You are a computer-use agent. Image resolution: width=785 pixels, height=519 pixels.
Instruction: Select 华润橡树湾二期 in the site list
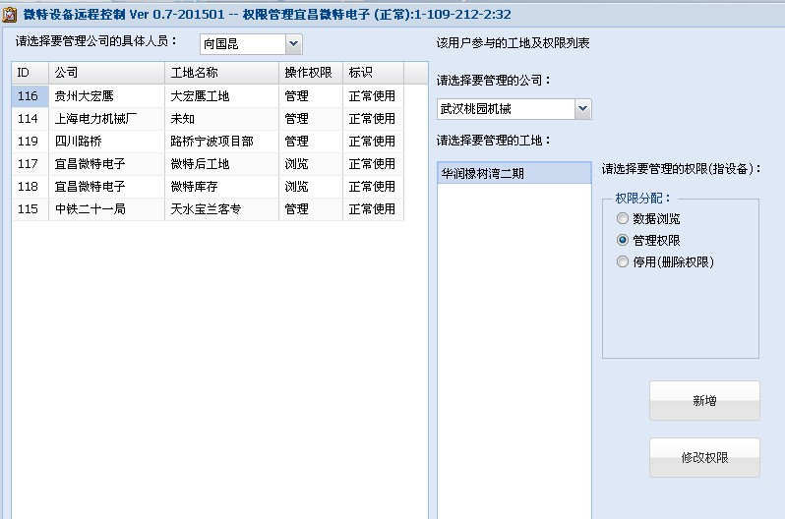coord(514,173)
